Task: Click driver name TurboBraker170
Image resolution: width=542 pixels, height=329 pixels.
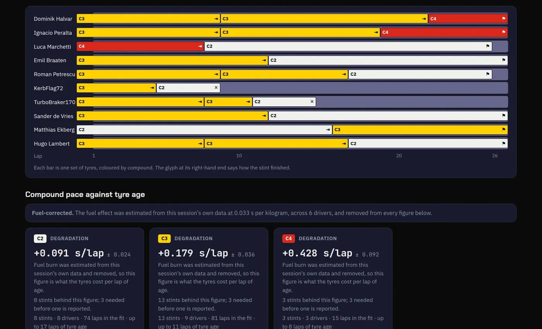Action: tap(55, 102)
